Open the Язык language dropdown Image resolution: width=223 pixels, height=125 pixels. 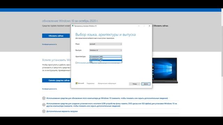106,44
